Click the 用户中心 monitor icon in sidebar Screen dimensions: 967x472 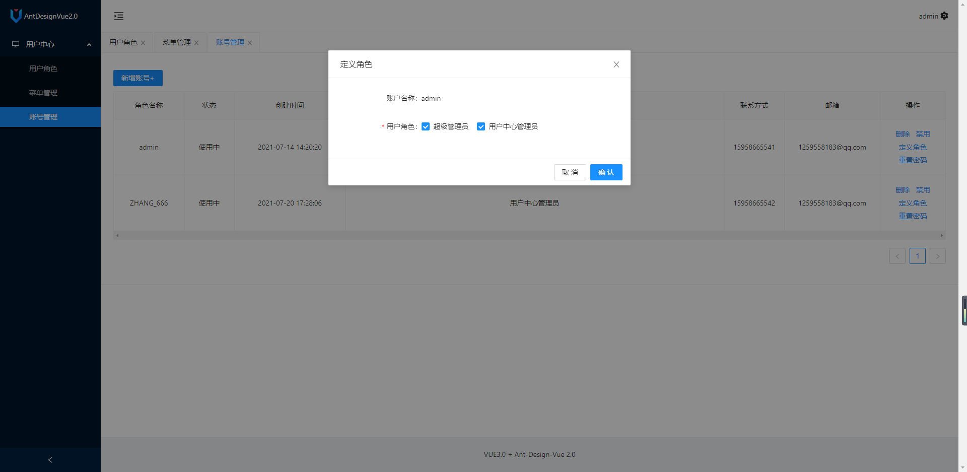pyautogui.click(x=16, y=44)
